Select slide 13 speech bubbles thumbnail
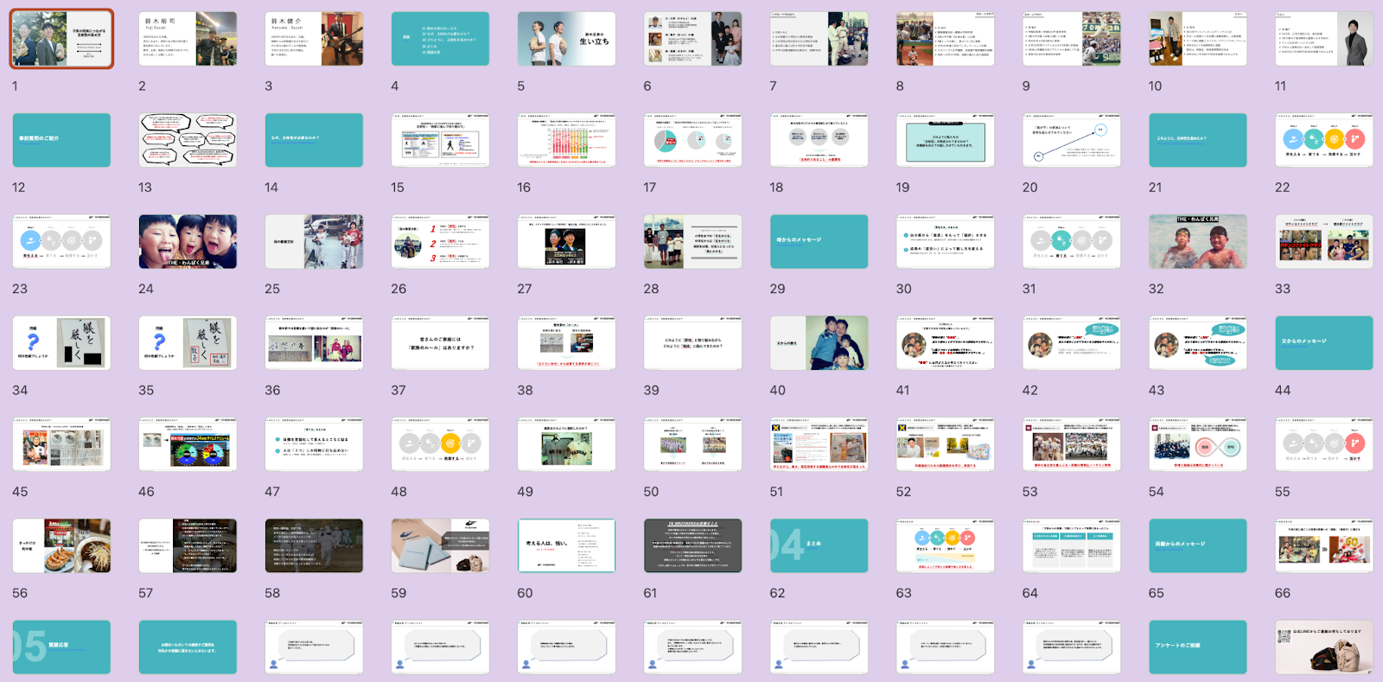The image size is (1383, 682). click(188, 140)
